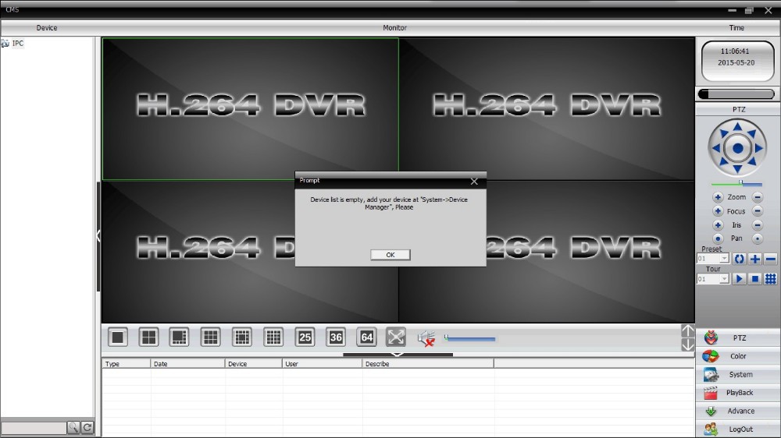Collapse the Device side panel handle
Screen dimensions: 781x438
pyautogui.click(x=98, y=235)
